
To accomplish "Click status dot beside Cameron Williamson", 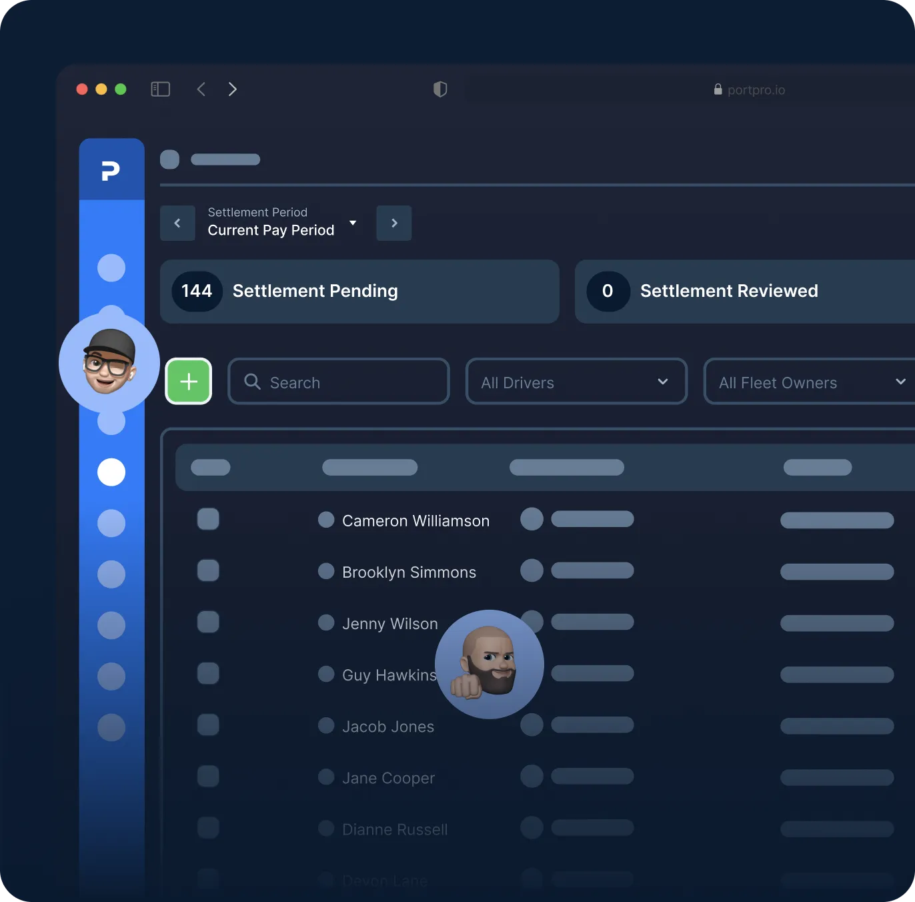I will (326, 520).
